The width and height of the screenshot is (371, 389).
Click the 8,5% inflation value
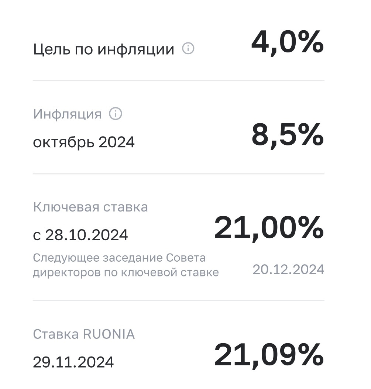pyautogui.click(x=288, y=135)
